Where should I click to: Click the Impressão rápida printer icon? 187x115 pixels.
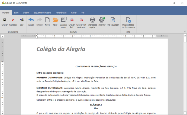click(92, 20)
